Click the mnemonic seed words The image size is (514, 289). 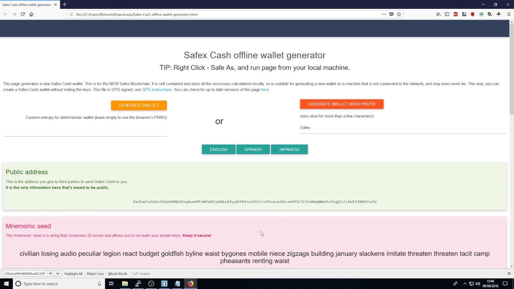(x=255, y=257)
